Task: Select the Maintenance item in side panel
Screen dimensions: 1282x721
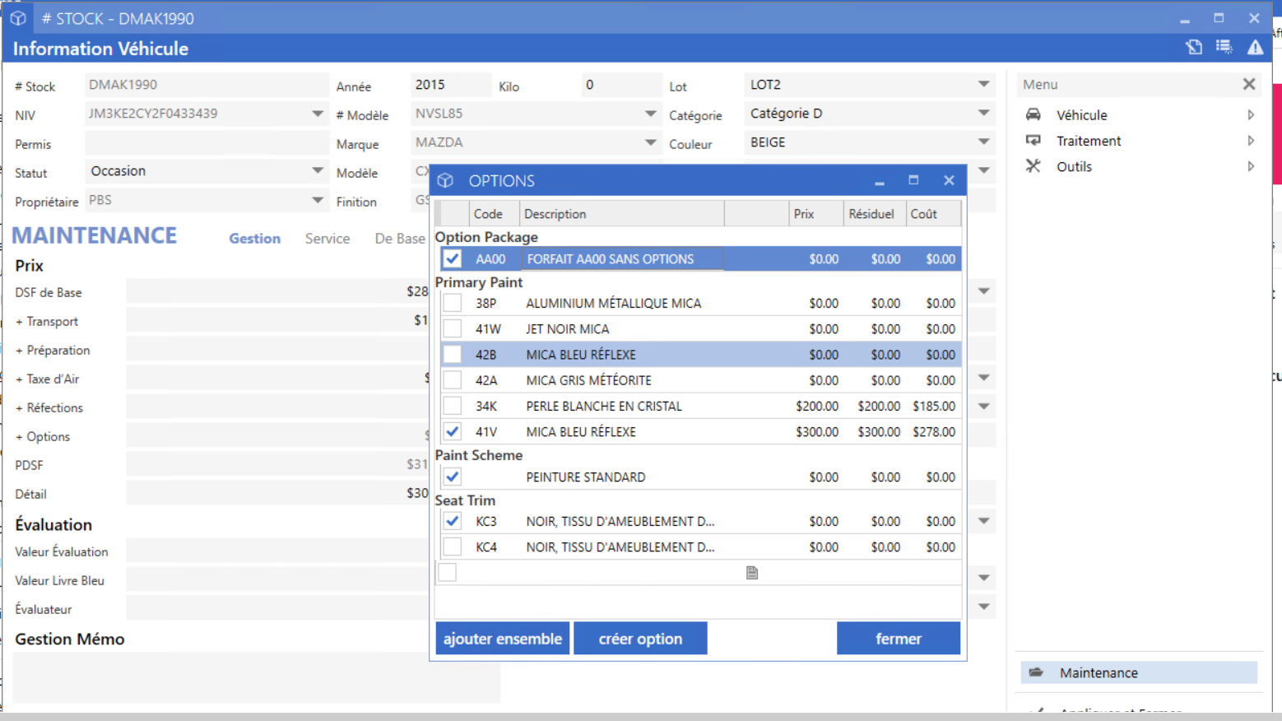Action: (1139, 672)
